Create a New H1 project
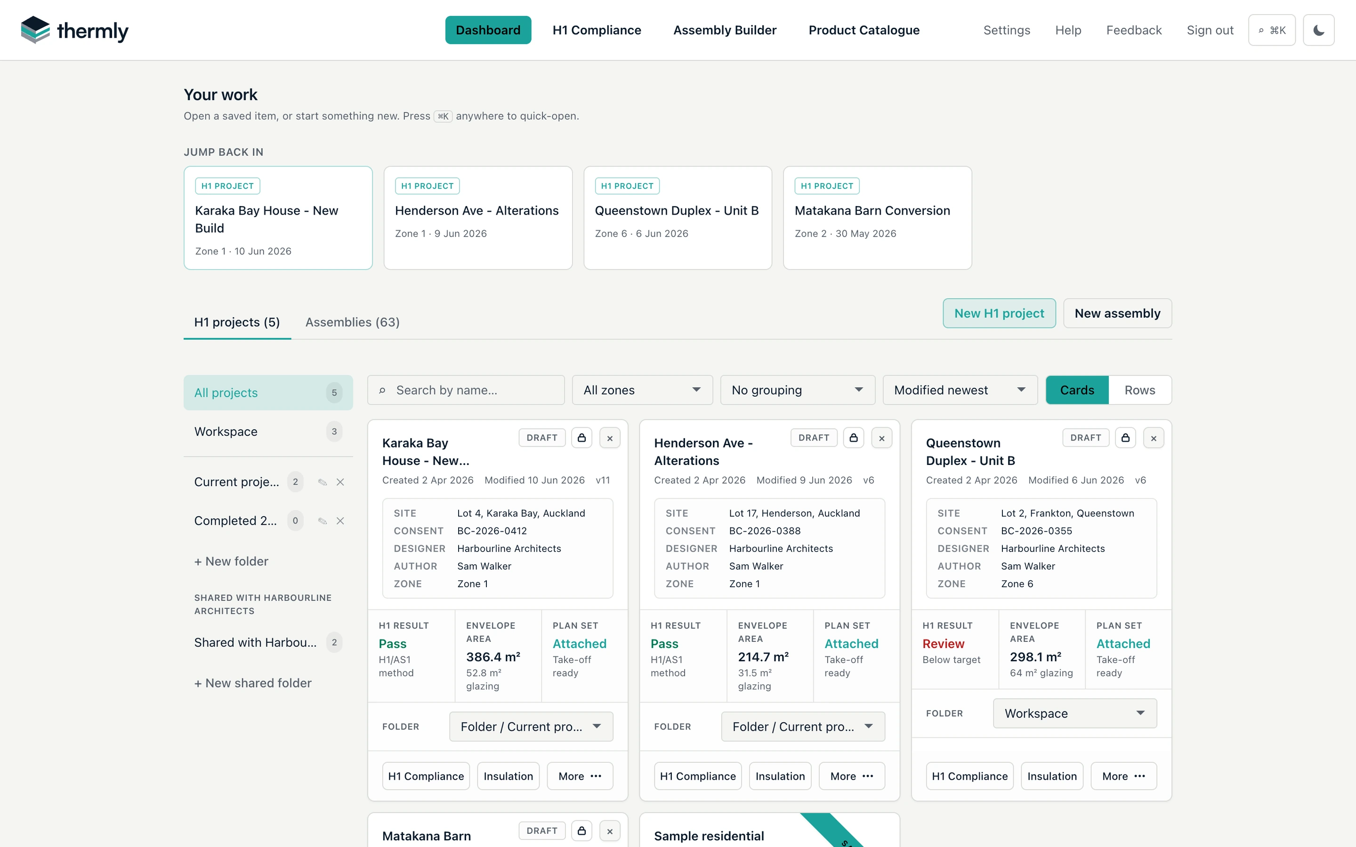This screenshot has width=1356, height=847. click(999, 313)
